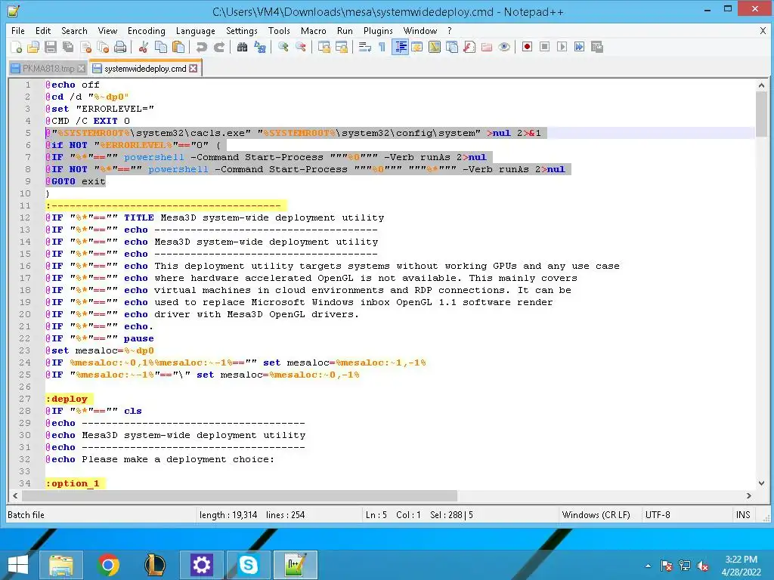Screen dimensions: 774x580
Task: Open the Function List icon
Action: pos(469,47)
